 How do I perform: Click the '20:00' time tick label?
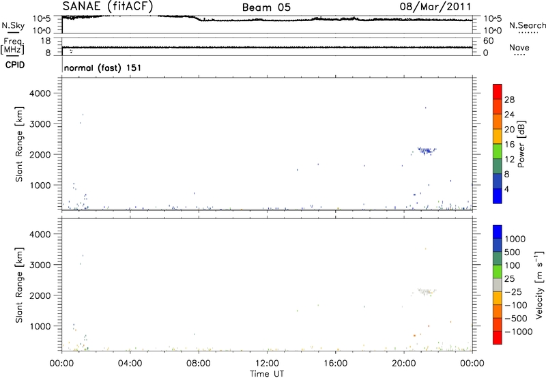click(404, 364)
